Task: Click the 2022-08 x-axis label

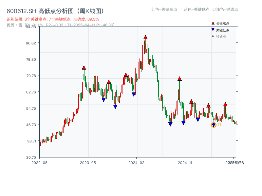Action: pos(39,163)
